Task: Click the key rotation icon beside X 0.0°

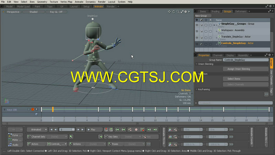Action: 175,137
